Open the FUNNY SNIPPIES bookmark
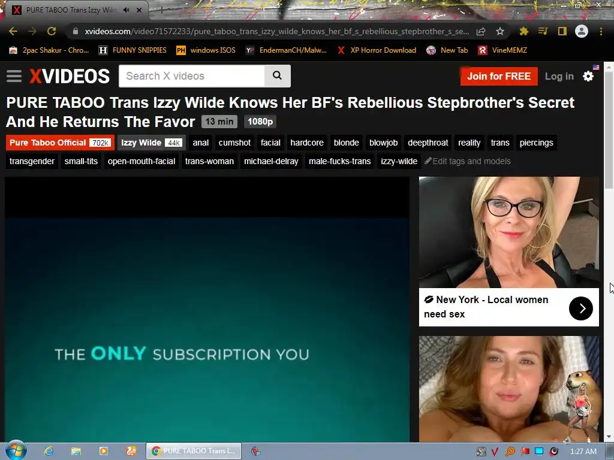 133,50
